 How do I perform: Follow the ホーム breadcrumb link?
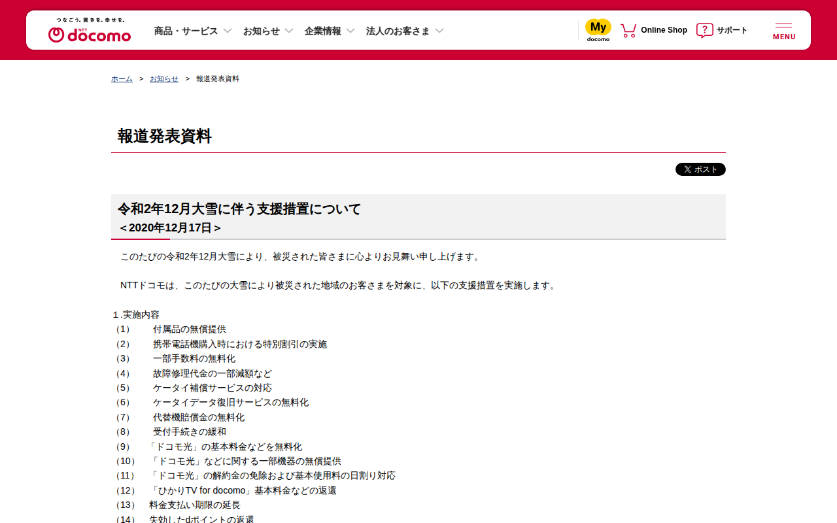click(x=122, y=78)
